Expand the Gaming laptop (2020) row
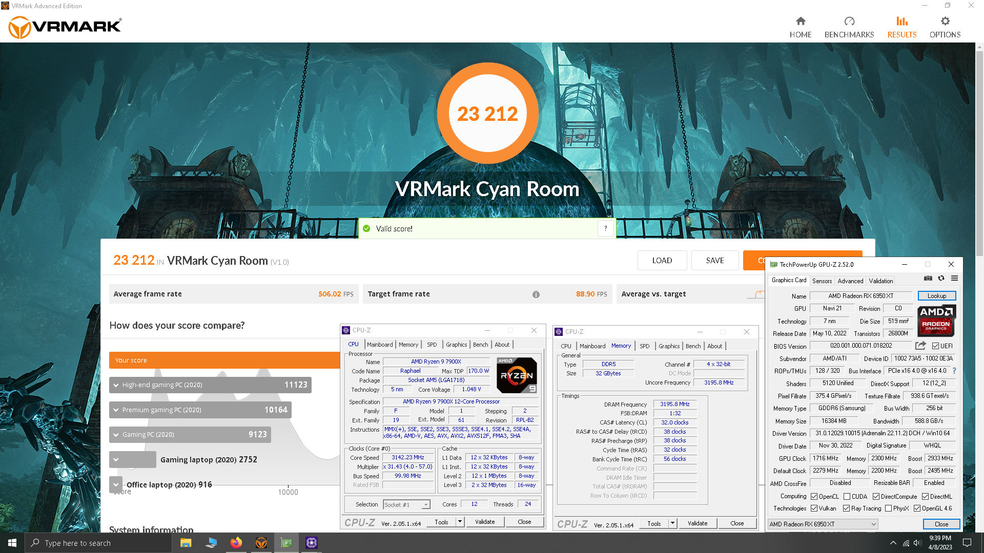 click(x=133, y=459)
